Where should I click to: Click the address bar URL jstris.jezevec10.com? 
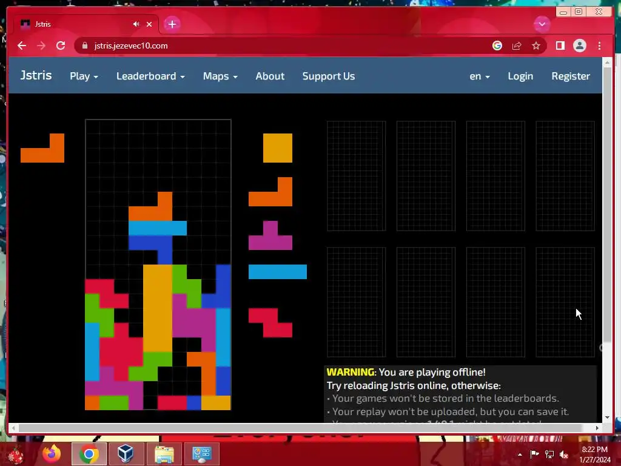click(x=131, y=46)
